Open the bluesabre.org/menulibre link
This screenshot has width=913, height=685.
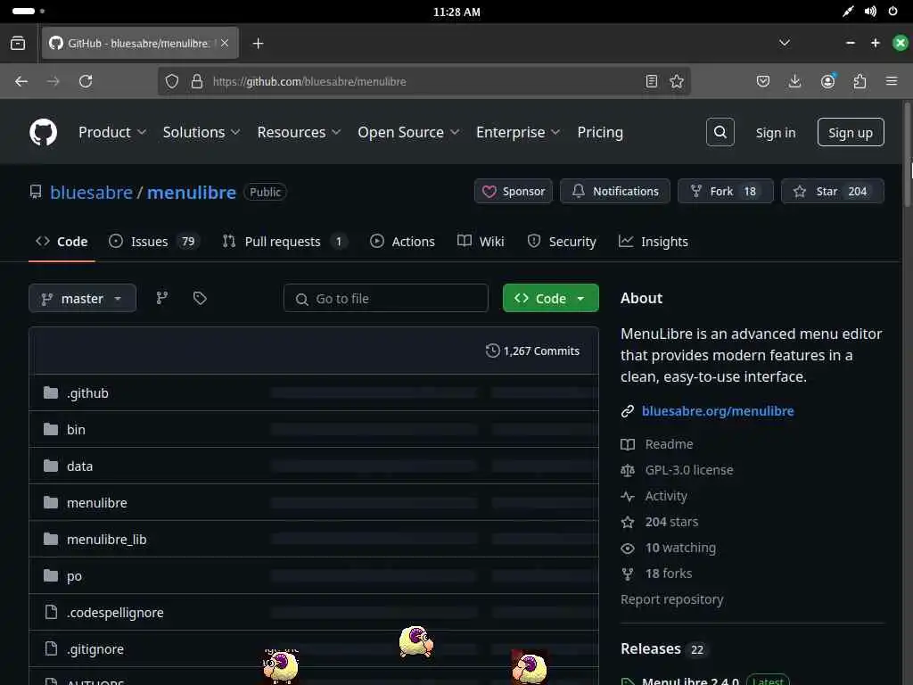click(x=718, y=410)
